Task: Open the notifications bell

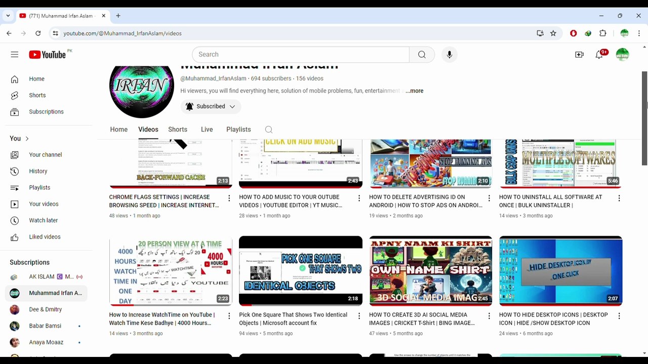Action: (599, 55)
